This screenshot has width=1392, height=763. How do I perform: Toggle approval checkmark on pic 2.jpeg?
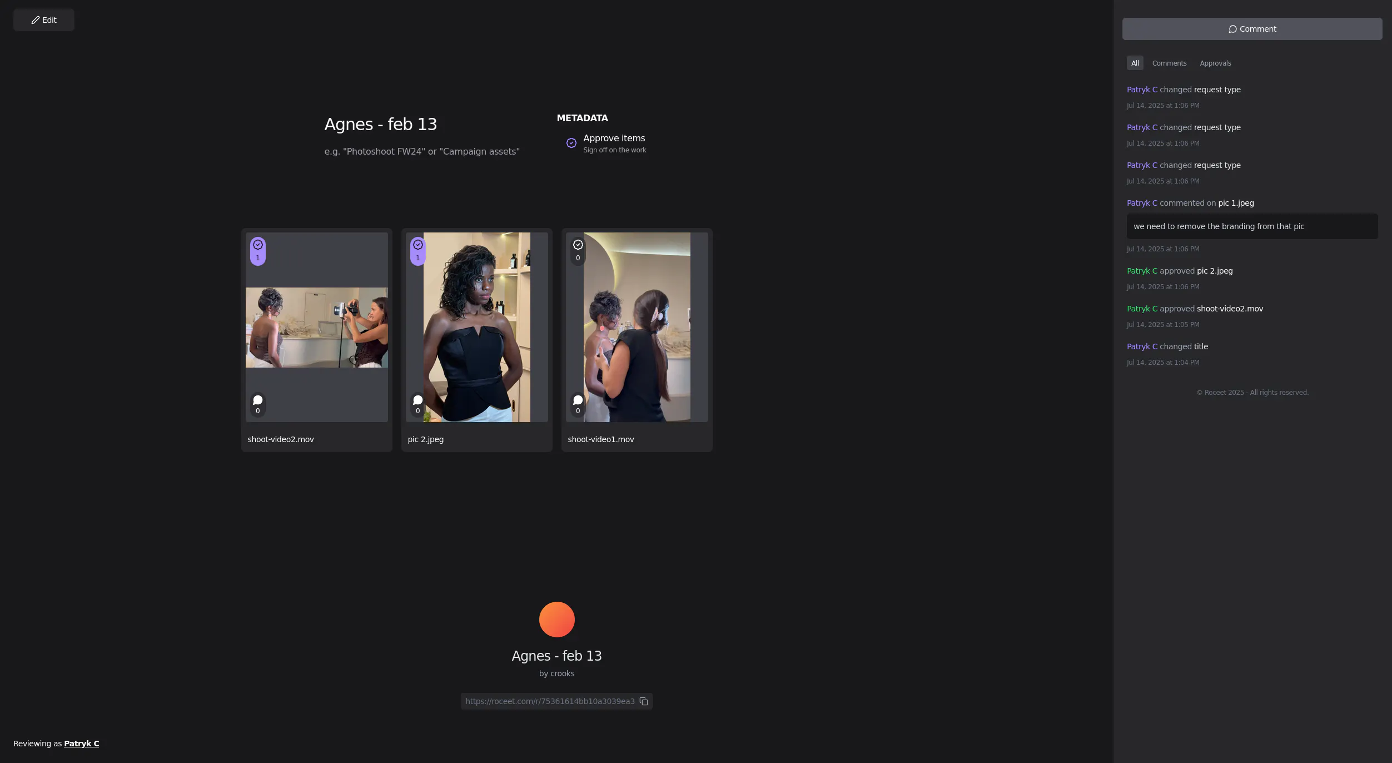pyautogui.click(x=417, y=251)
